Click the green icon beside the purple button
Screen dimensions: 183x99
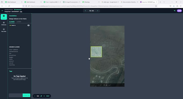click(x=175, y=10)
